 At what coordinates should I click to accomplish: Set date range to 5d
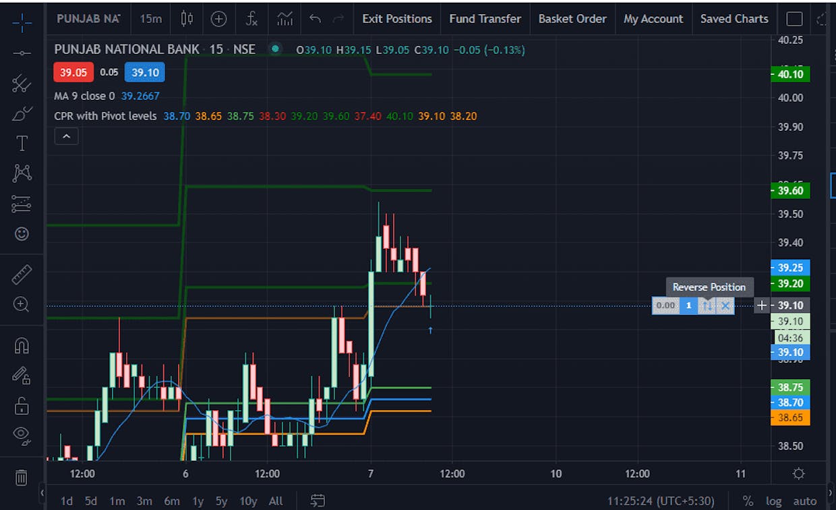[x=91, y=501]
